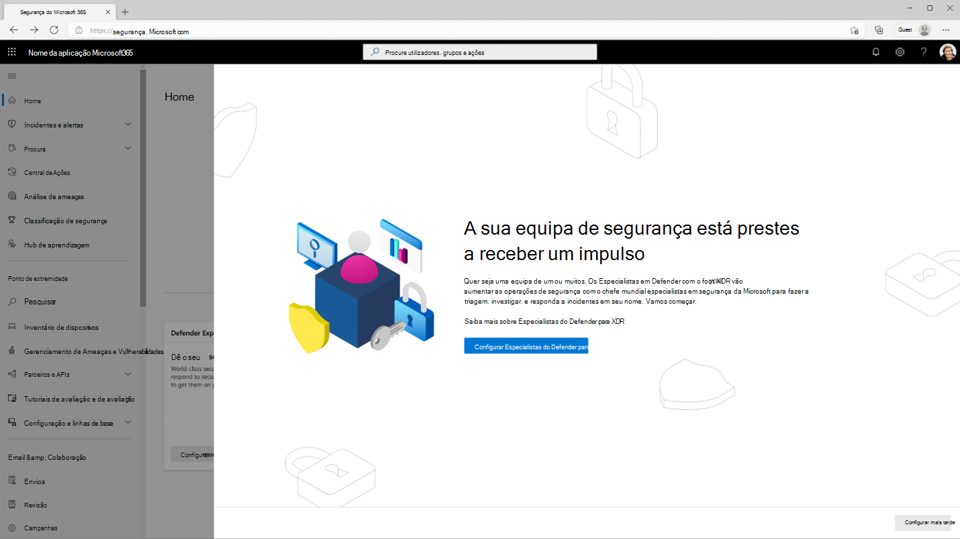Add page to favorites star icon
The image size is (960, 539).
[854, 30]
